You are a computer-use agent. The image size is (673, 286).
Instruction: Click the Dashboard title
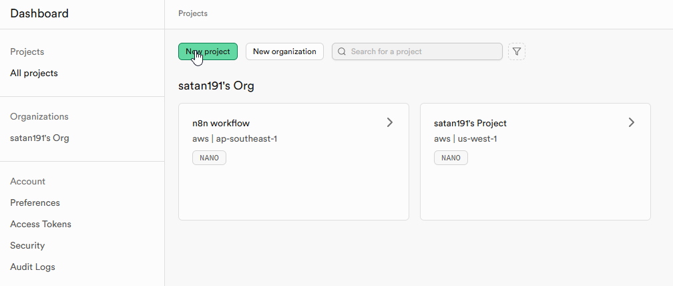[39, 14]
